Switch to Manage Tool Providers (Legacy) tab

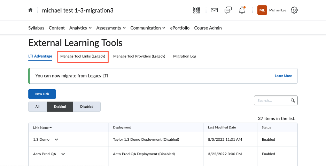(x=139, y=56)
